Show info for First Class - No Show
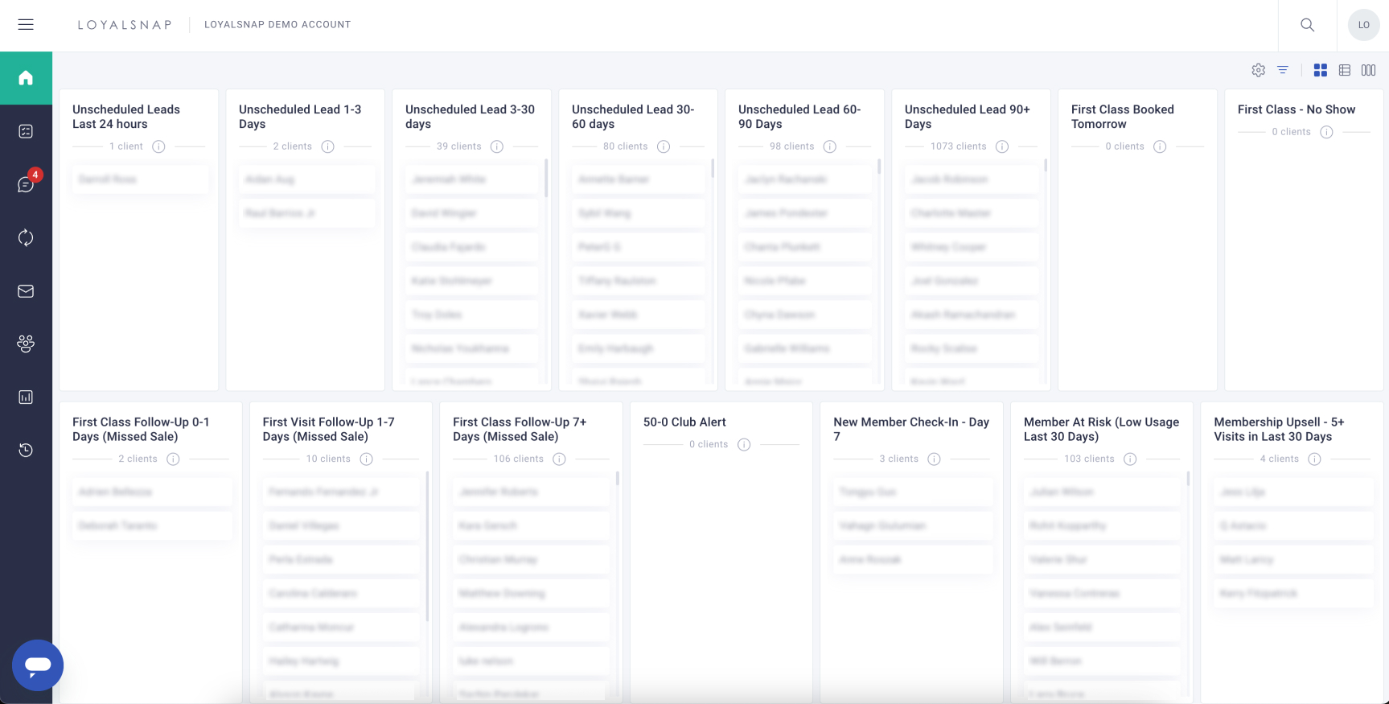This screenshot has height=704, width=1389. pyautogui.click(x=1326, y=132)
